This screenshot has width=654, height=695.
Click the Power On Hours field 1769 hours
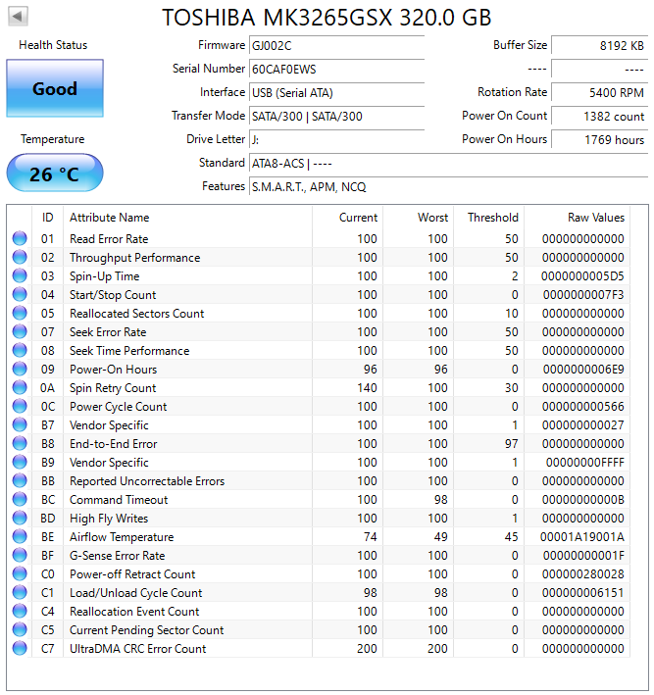(x=599, y=139)
